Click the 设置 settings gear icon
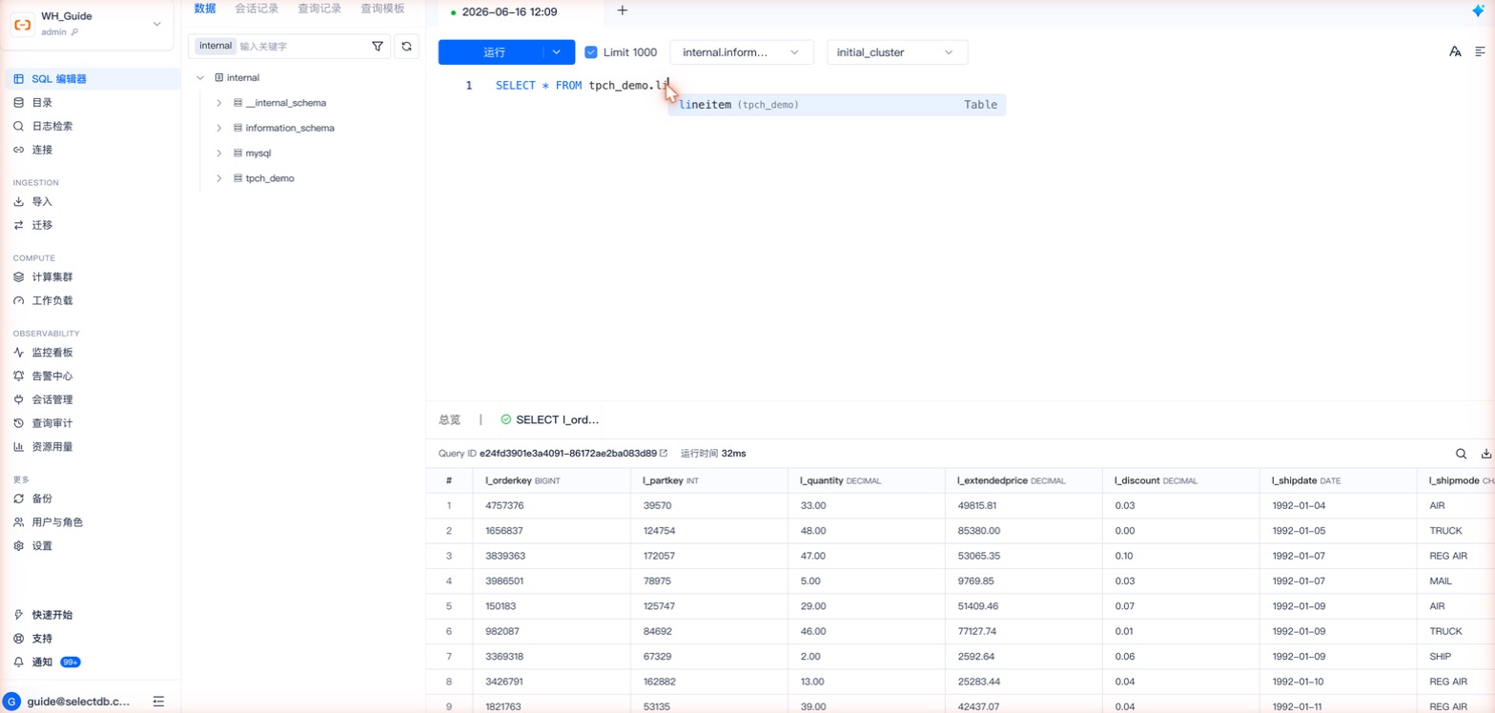1495x713 pixels. (x=18, y=546)
